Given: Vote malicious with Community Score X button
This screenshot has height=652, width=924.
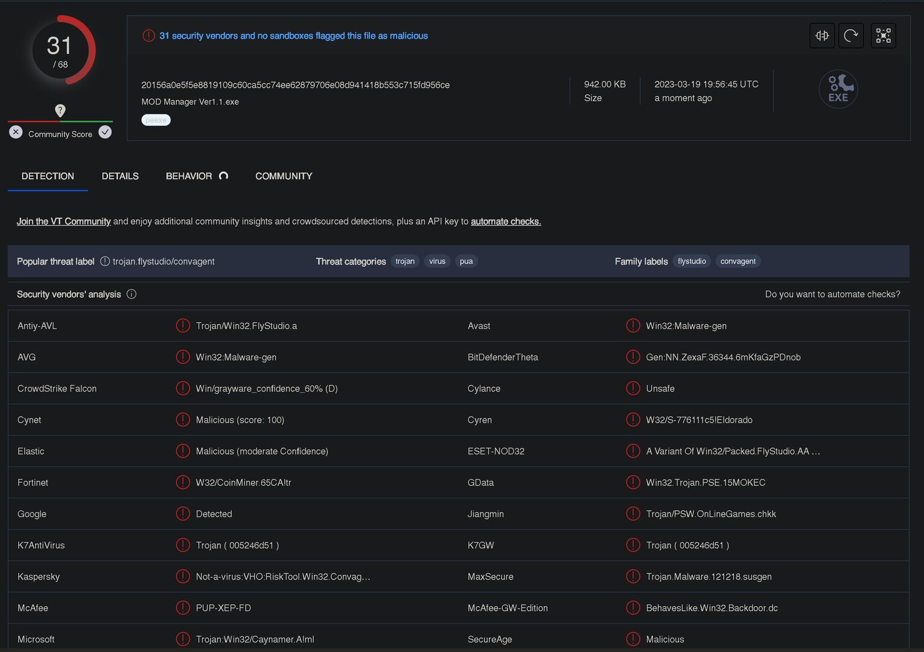Looking at the screenshot, I should (x=16, y=132).
